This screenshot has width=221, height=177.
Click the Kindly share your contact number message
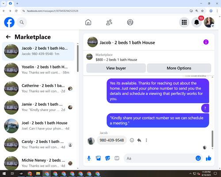point(158,120)
